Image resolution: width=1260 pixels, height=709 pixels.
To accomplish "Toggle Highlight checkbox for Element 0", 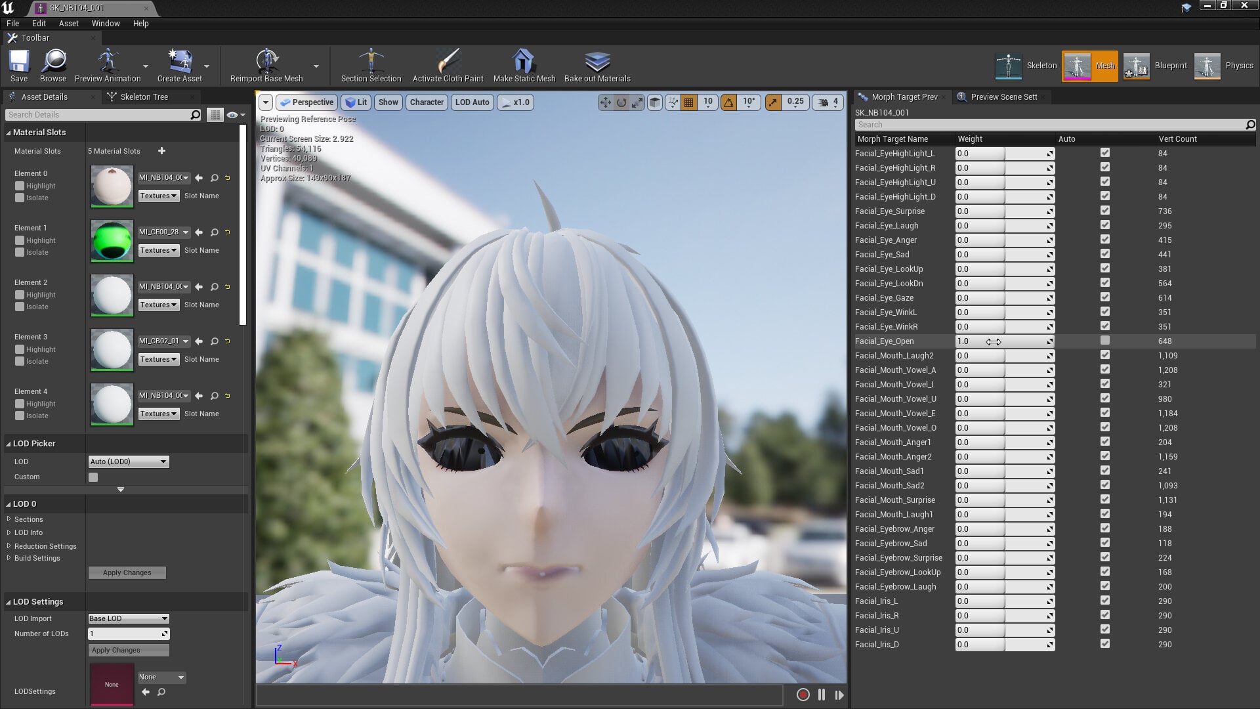I will [x=20, y=186].
